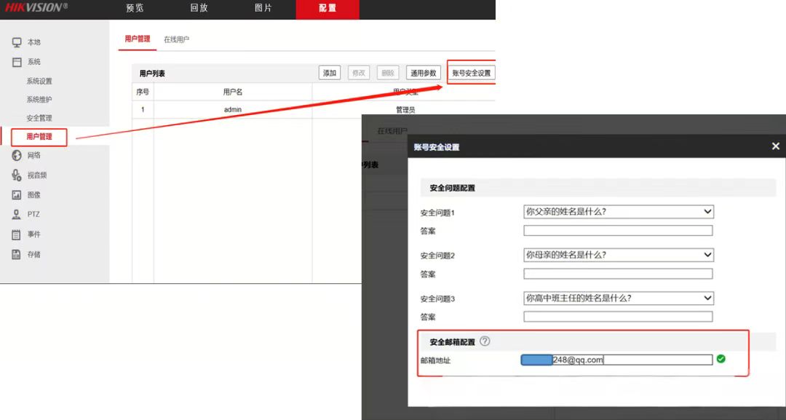Collapse 系统 in the sidebar

(34, 62)
